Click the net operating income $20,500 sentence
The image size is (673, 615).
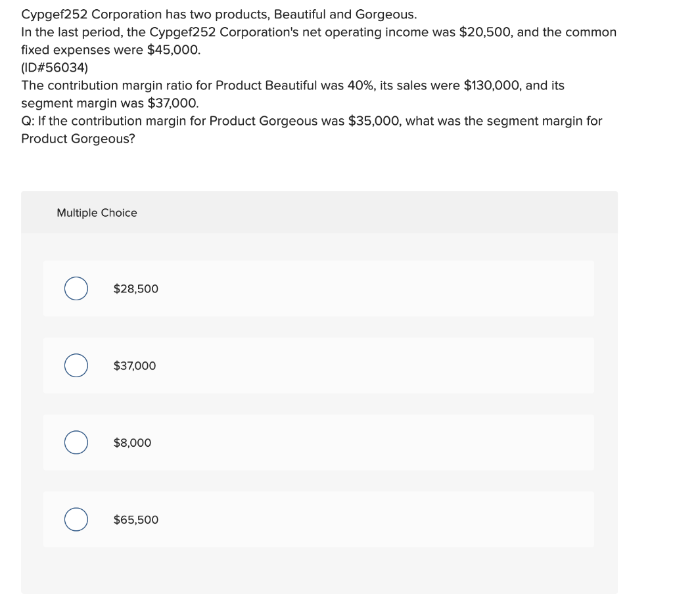click(x=319, y=32)
